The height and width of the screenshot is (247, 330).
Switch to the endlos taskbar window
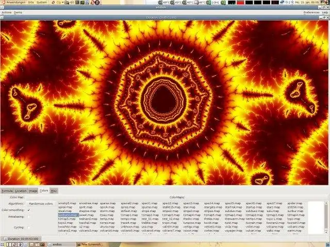(61, 244)
